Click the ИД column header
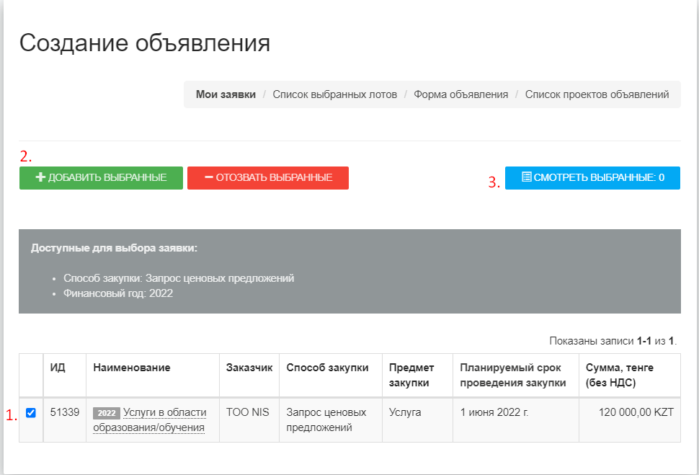 coord(58,368)
